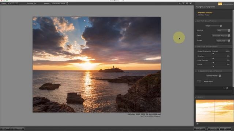Click the right panel vertical scrollbar
The width and height of the screenshot is (234, 131).
pyautogui.click(x=233, y=48)
